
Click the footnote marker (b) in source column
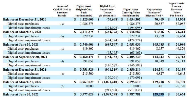pyautogui.click(x=62, y=36)
